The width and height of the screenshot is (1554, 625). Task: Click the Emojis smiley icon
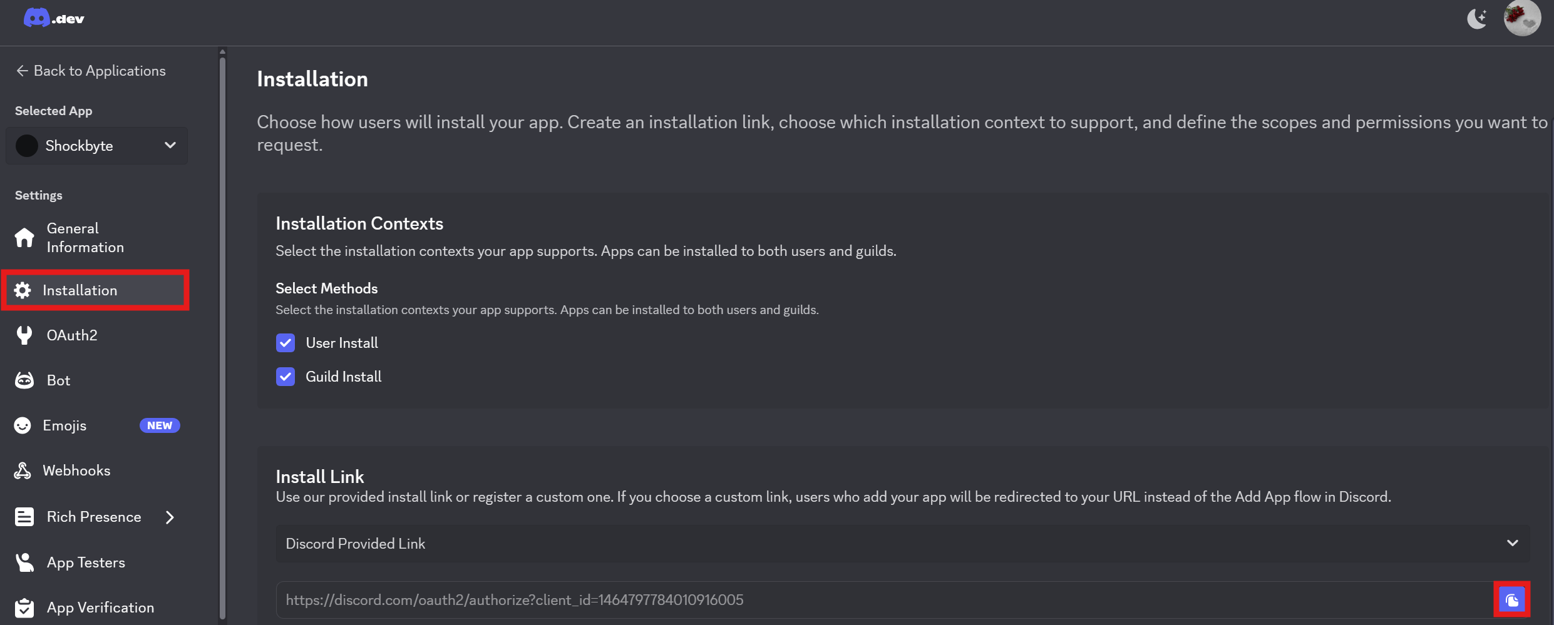click(x=23, y=425)
